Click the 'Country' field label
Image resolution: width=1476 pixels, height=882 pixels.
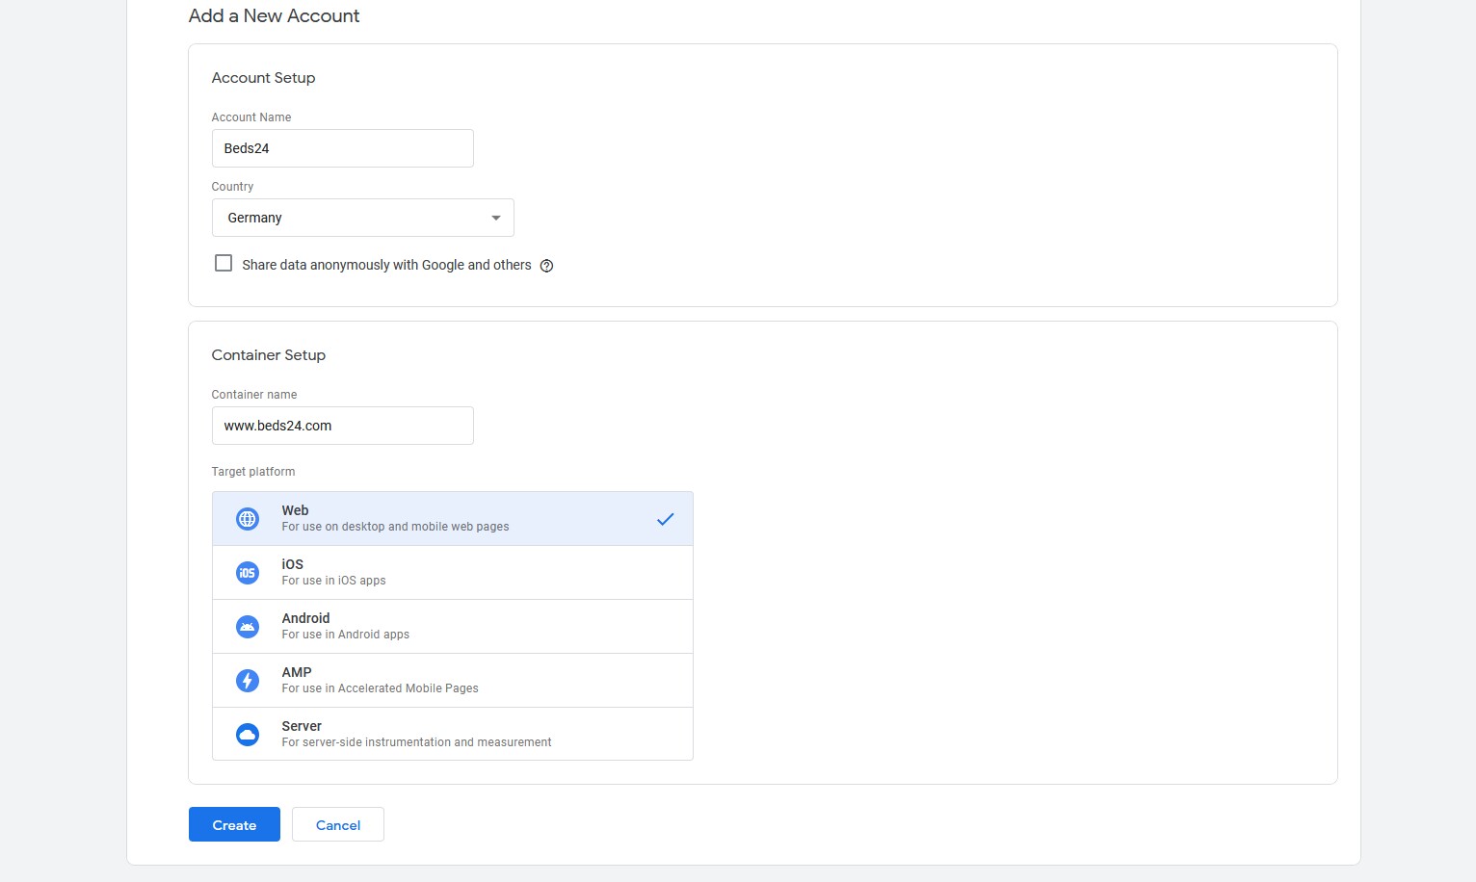[232, 187]
